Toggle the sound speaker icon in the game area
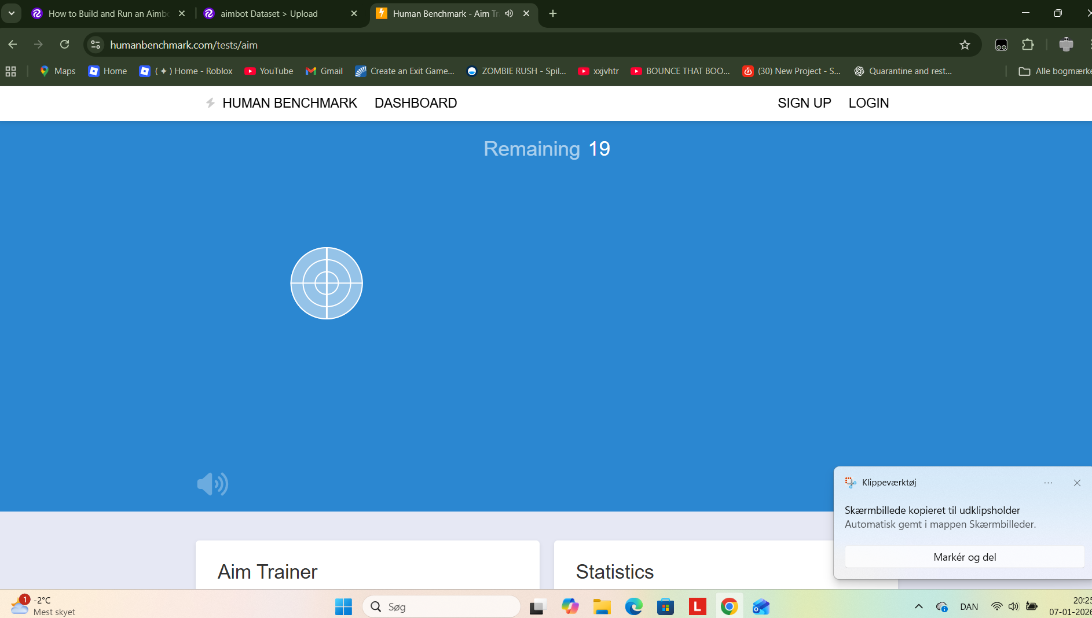The width and height of the screenshot is (1092, 618). [x=212, y=484]
